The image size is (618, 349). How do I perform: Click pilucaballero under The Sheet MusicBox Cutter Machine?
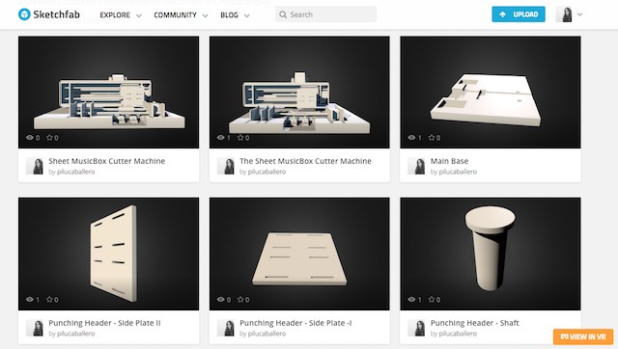267,172
